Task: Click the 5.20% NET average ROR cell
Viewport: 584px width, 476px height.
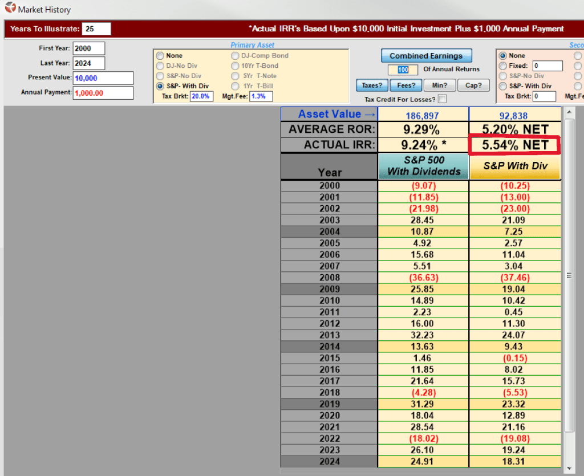Action: tap(515, 129)
